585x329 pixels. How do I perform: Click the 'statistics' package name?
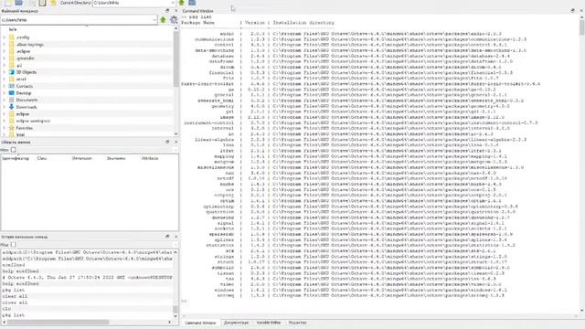[x=220, y=245]
